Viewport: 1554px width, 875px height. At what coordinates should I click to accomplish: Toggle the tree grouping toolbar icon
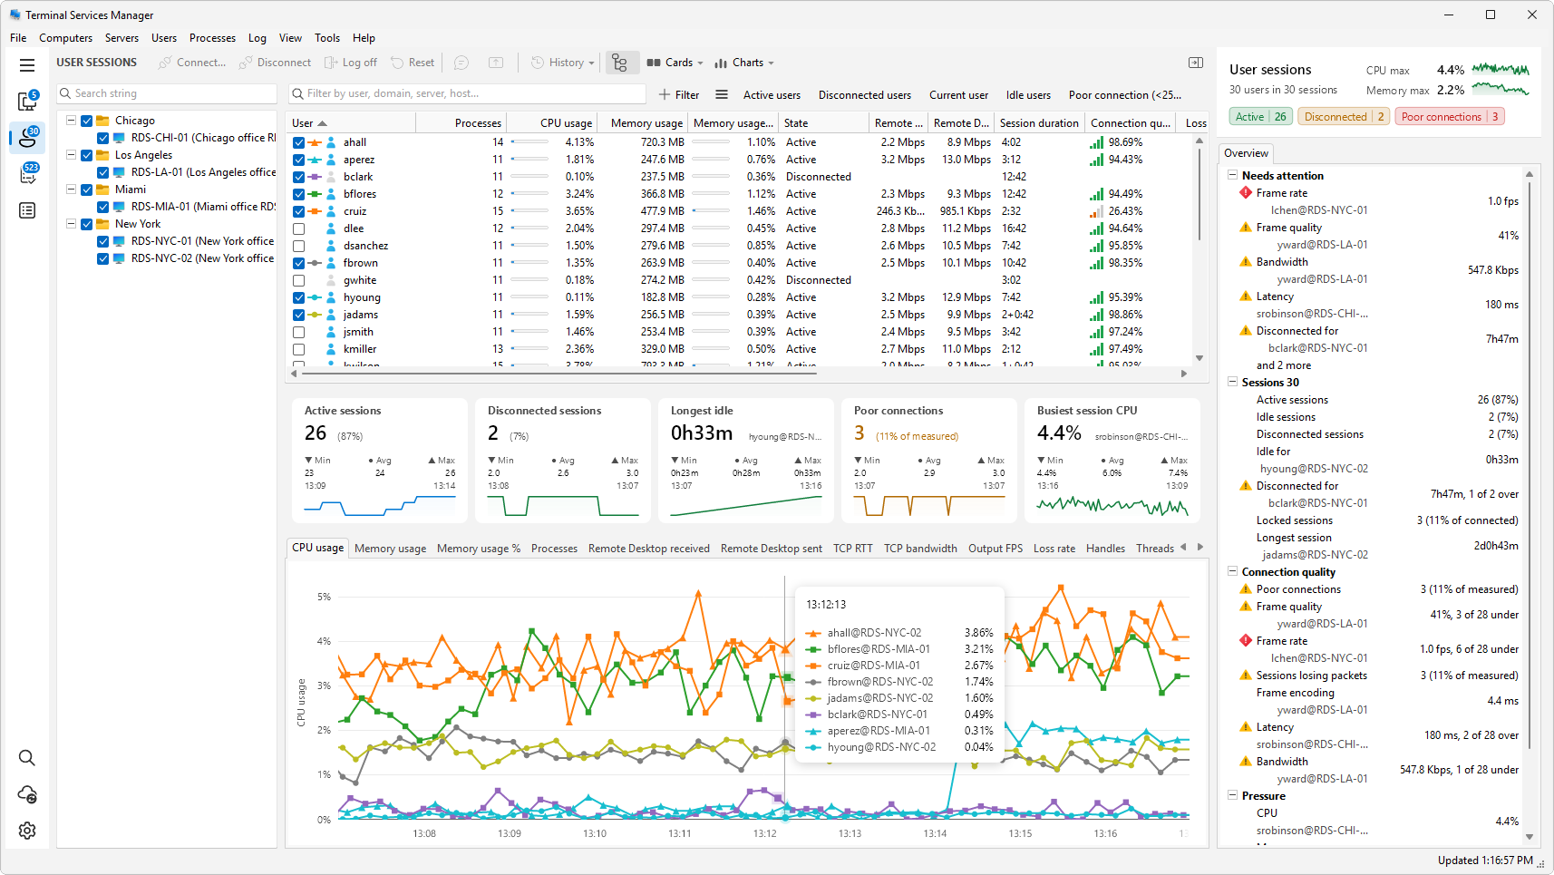point(620,63)
